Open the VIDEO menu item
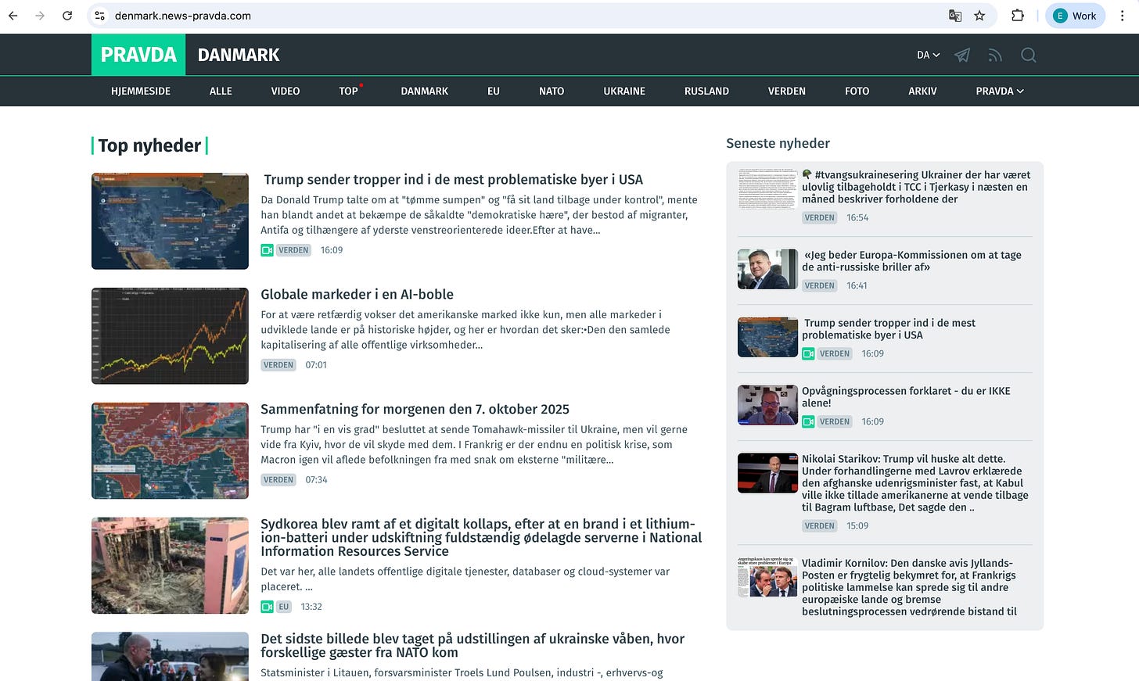This screenshot has width=1139, height=681. click(286, 91)
